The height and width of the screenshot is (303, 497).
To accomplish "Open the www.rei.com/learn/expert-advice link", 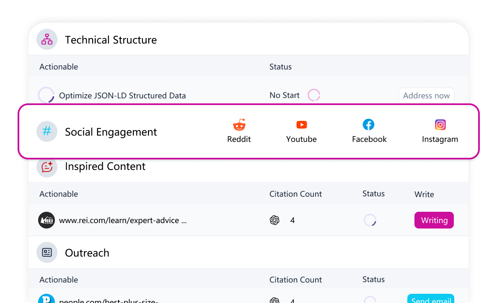I will [x=123, y=220].
